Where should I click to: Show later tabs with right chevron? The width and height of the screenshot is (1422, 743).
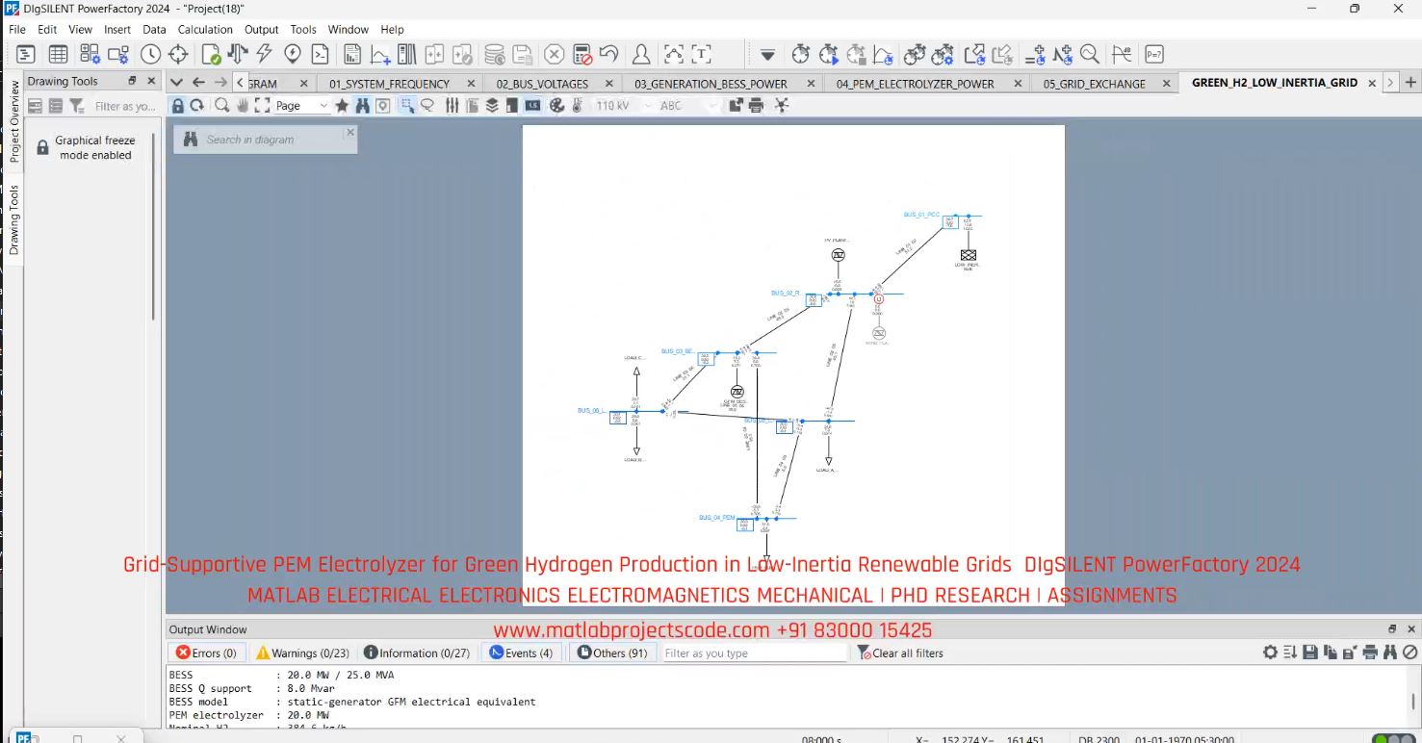click(x=1390, y=83)
